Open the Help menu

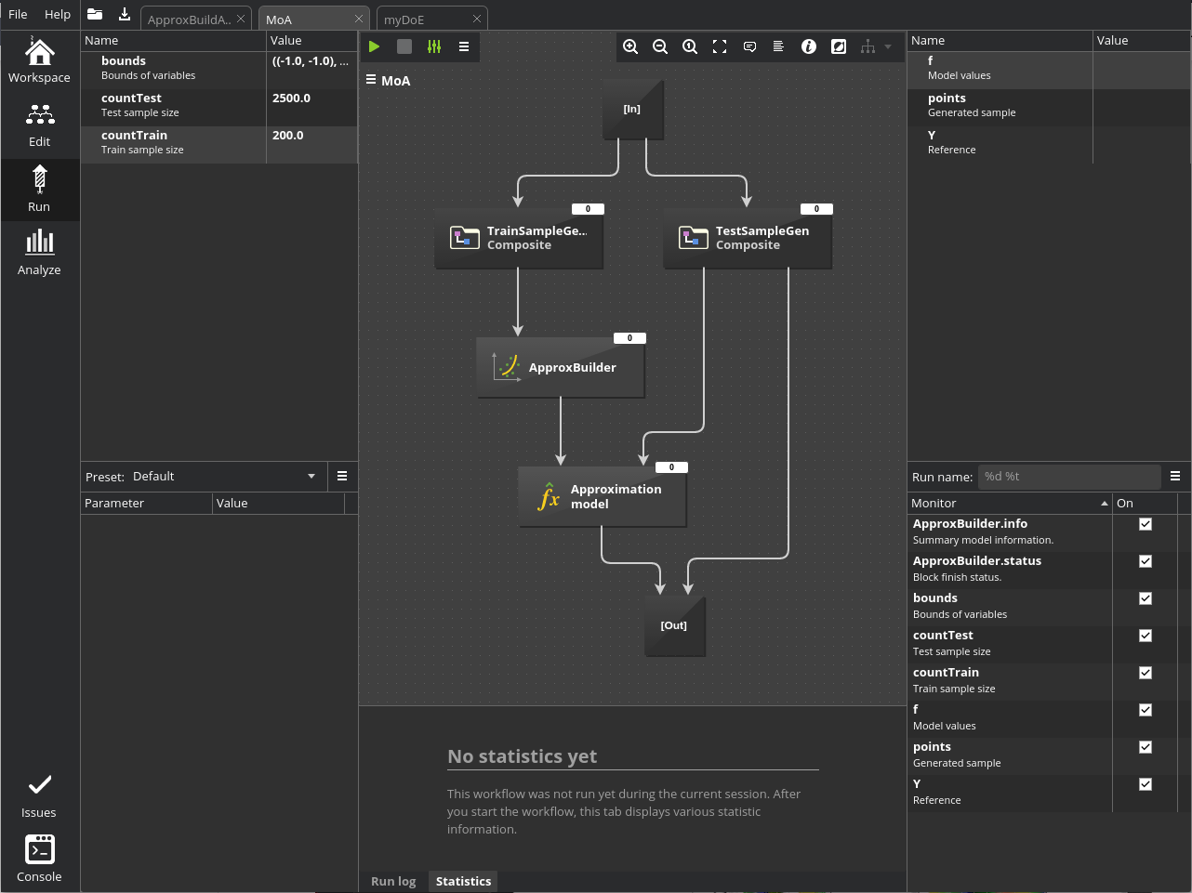coord(58,14)
